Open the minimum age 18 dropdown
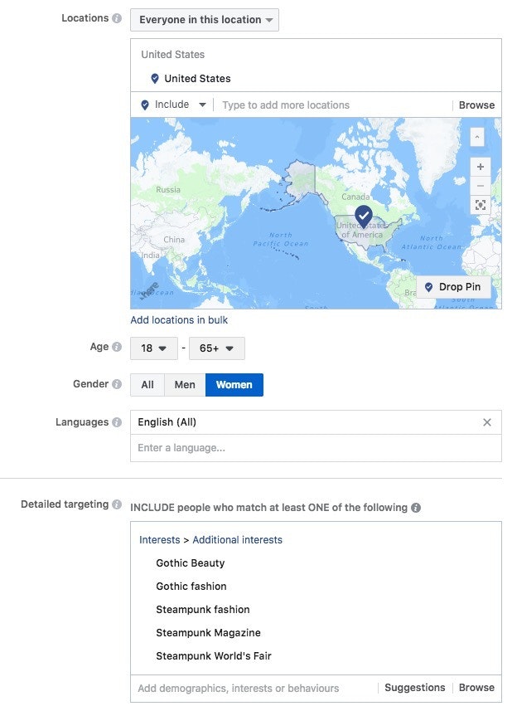The height and width of the screenshot is (711, 517). tap(154, 348)
